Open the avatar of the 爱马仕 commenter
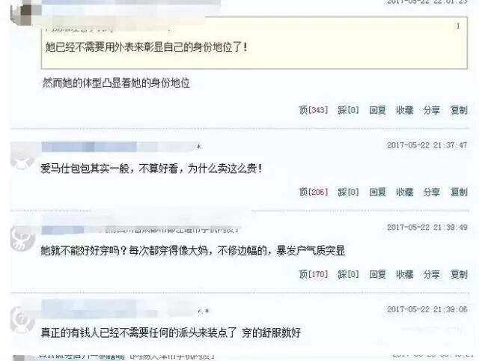Viewport: 479px width, 361px height. click(x=23, y=157)
